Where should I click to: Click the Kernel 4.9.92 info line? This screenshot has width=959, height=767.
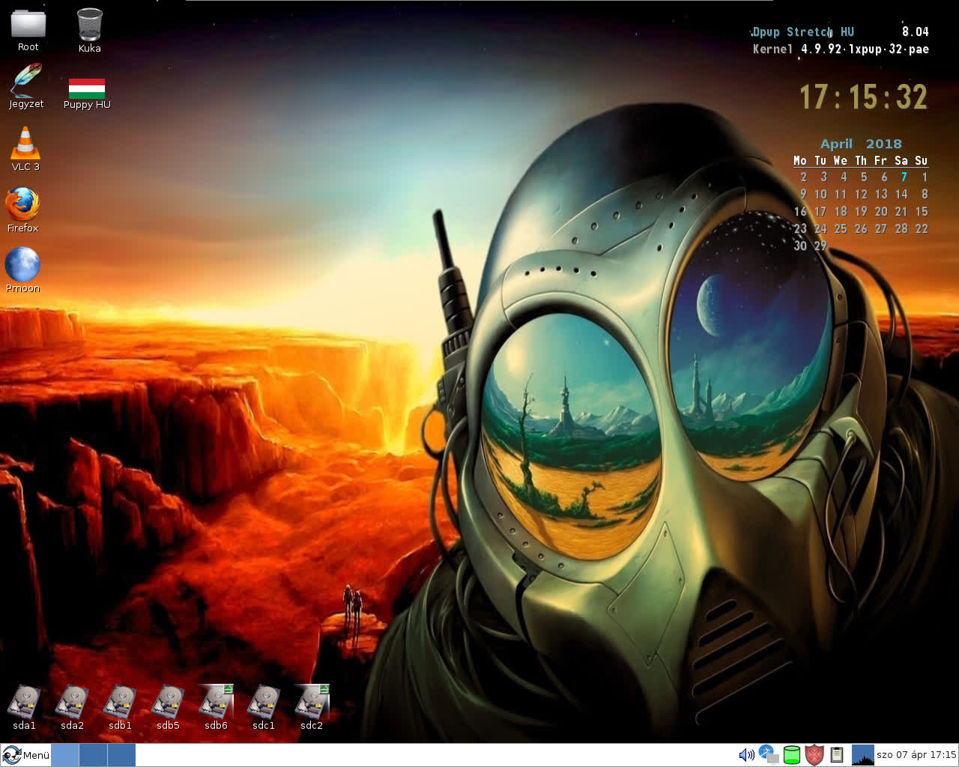pos(841,49)
